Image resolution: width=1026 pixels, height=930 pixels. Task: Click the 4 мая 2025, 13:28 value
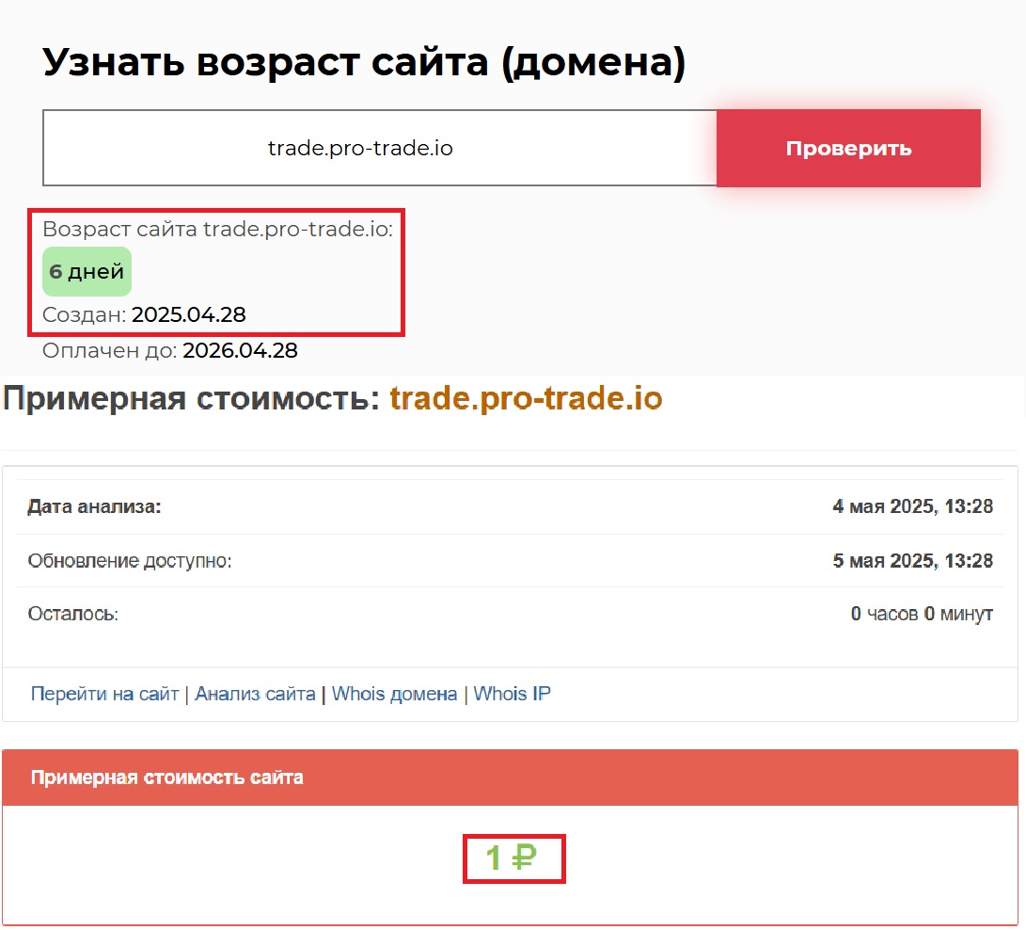912,507
